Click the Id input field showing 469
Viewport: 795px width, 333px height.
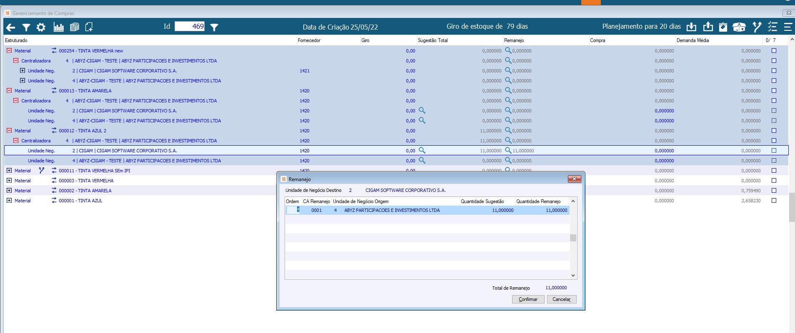189,27
